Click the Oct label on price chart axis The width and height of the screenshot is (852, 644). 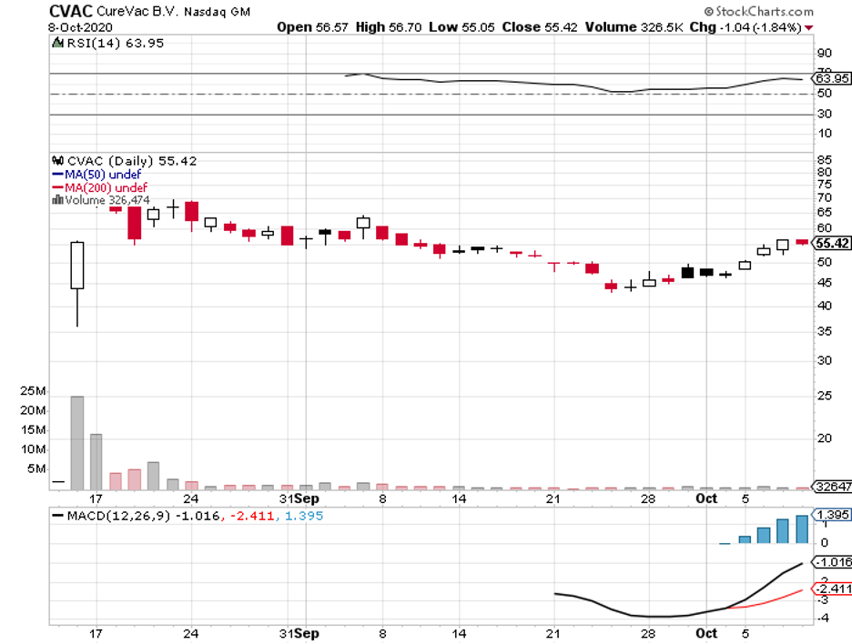tap(706, 498)
